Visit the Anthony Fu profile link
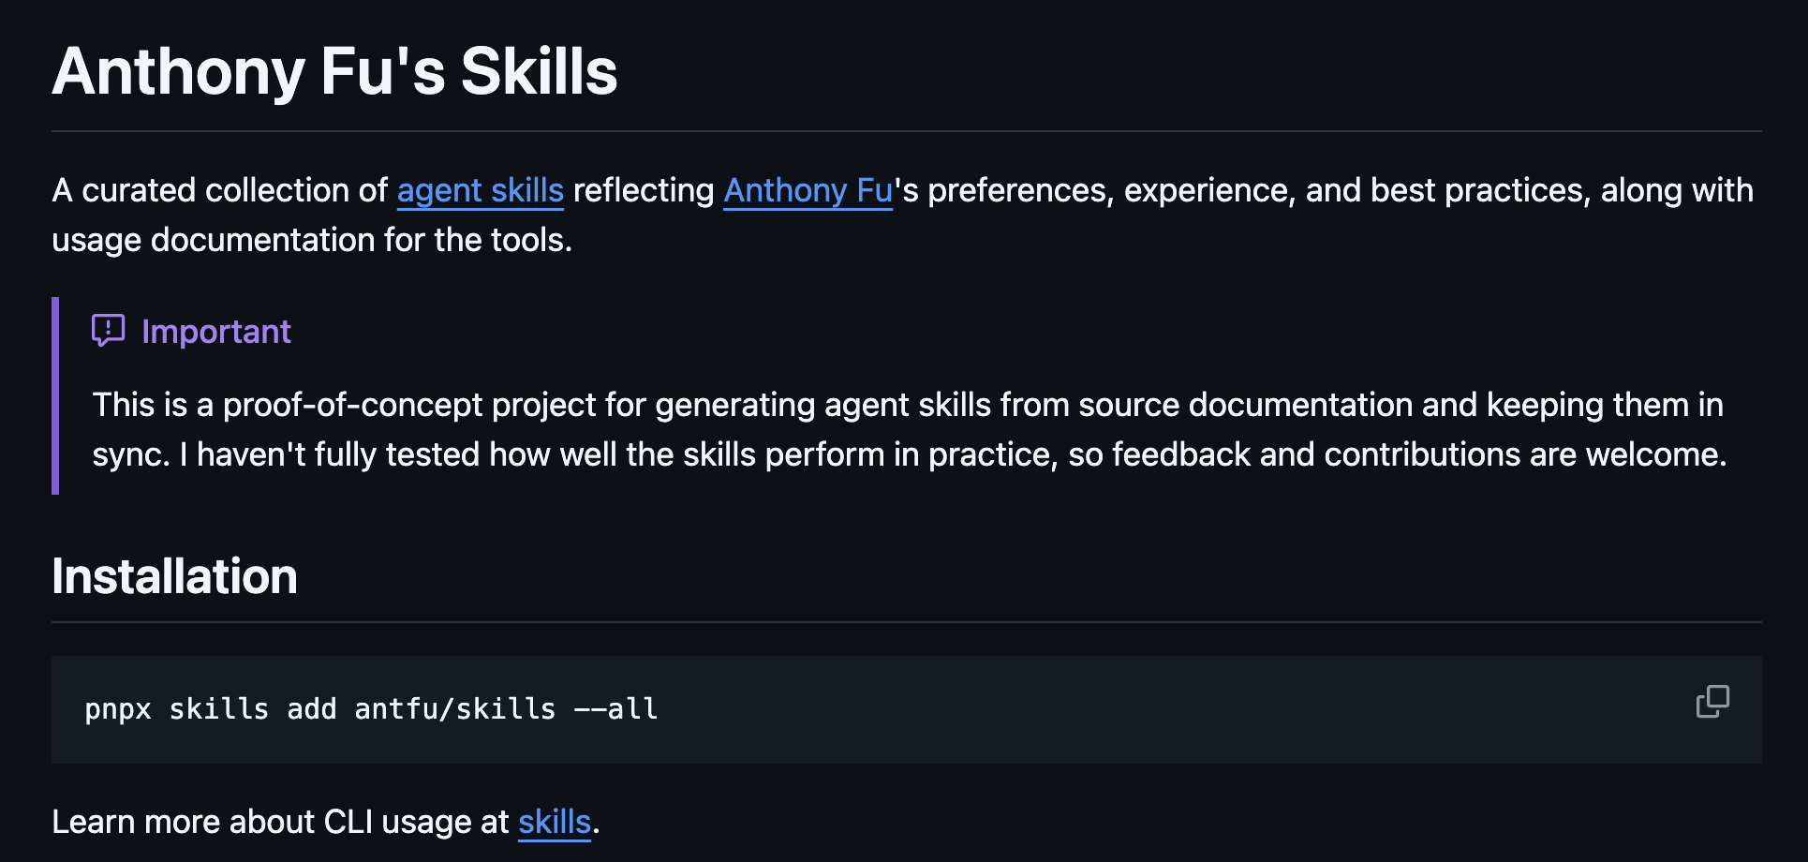Viewport: 1808px width, 862px height. 808,190
